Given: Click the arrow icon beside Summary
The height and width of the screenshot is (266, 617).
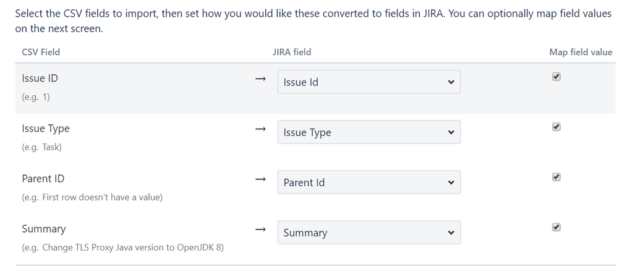Looking at the screenshot, I should point(260,229).
